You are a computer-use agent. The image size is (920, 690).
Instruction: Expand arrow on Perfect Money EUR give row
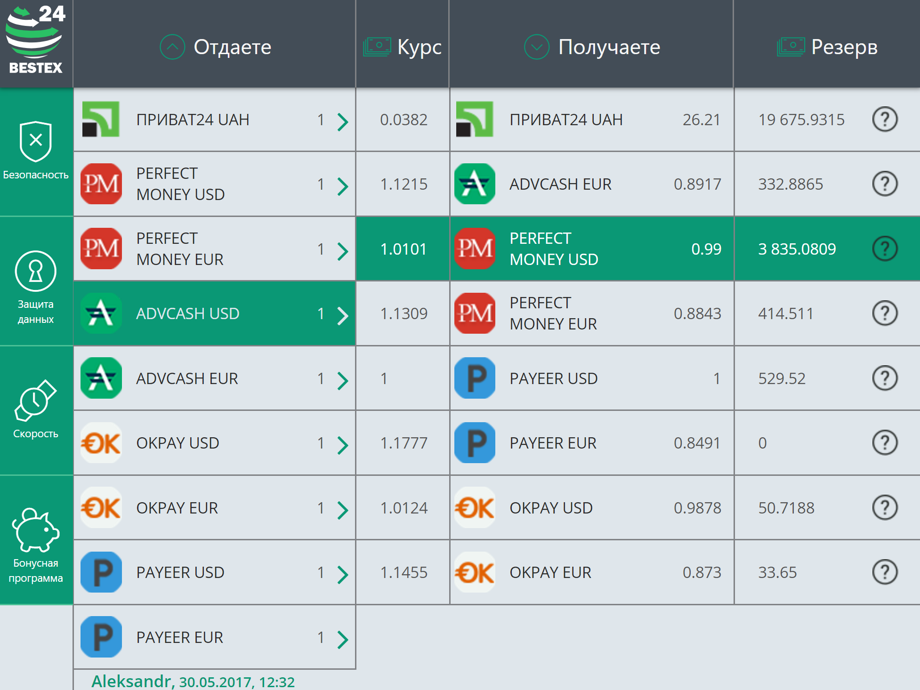[x=343, y=251]
